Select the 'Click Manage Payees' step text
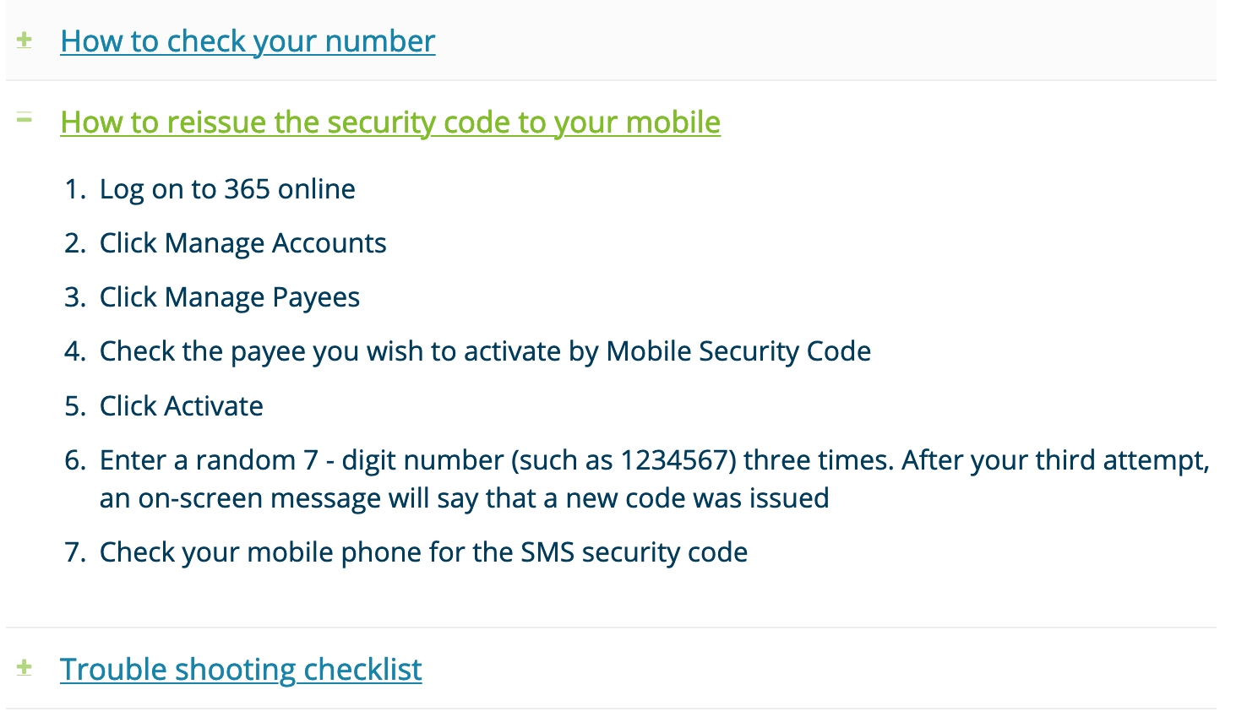The width and height of the screenshot is (1247, 728). tap(230, 297)
